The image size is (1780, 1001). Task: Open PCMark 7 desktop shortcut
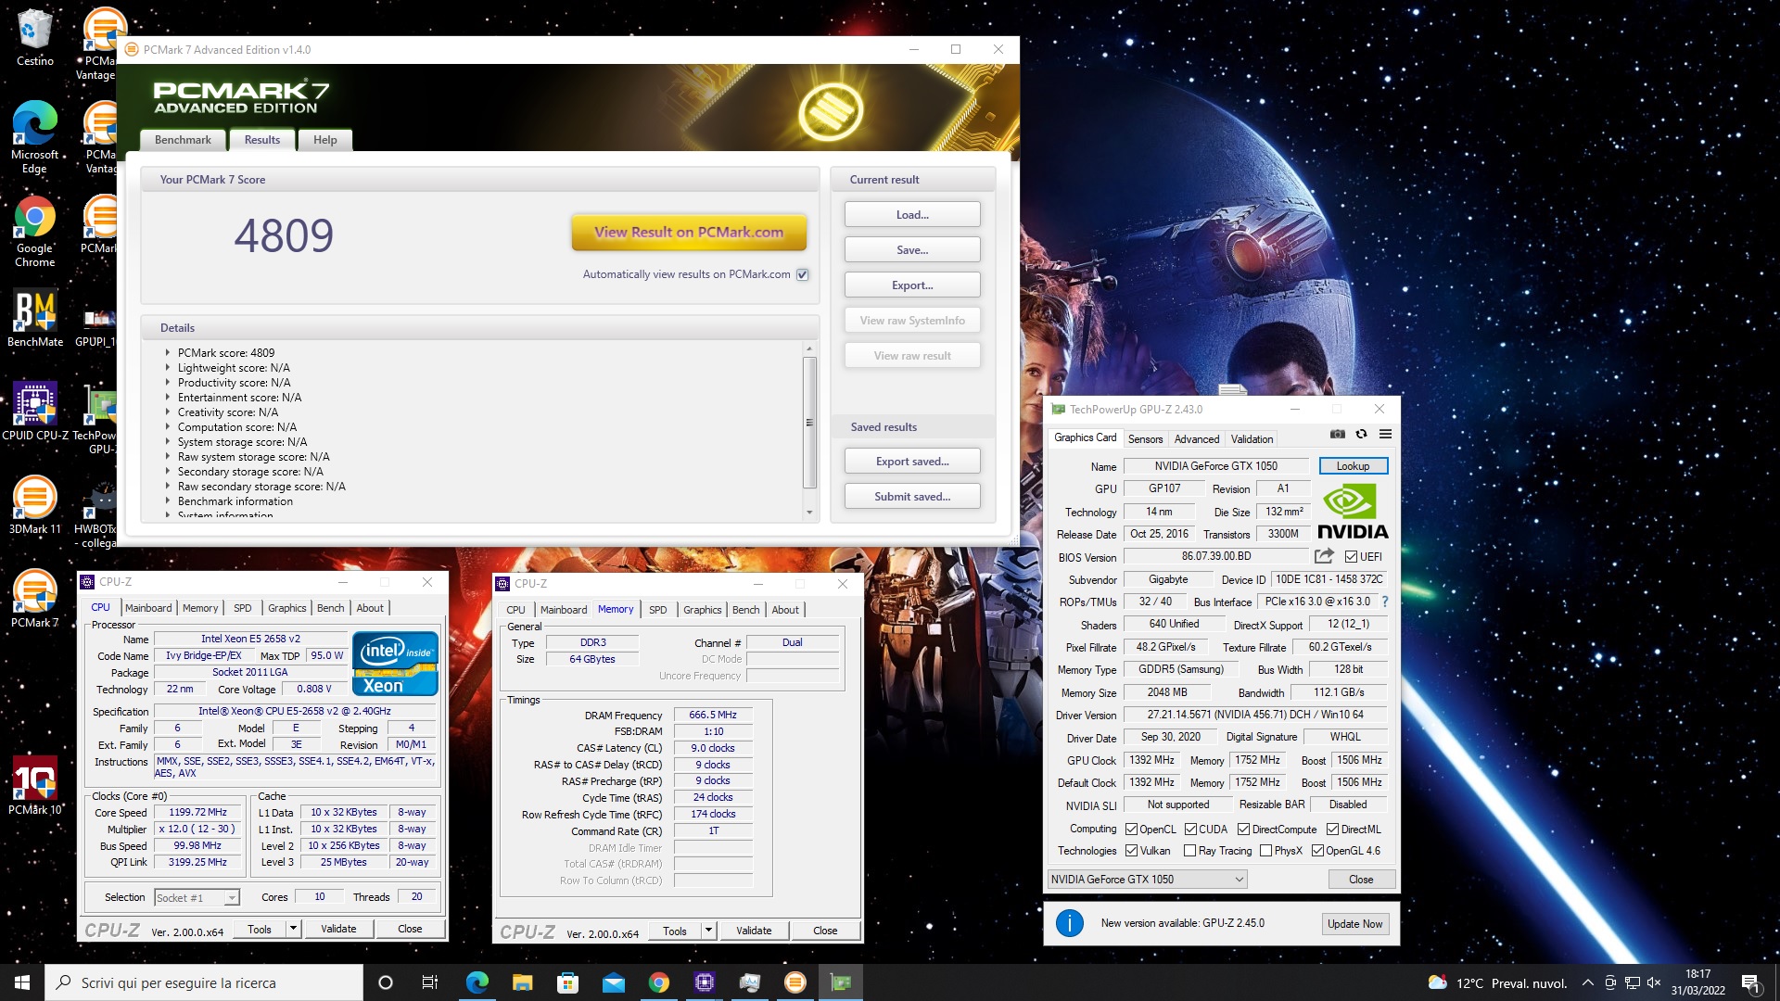tap(35, 599)
